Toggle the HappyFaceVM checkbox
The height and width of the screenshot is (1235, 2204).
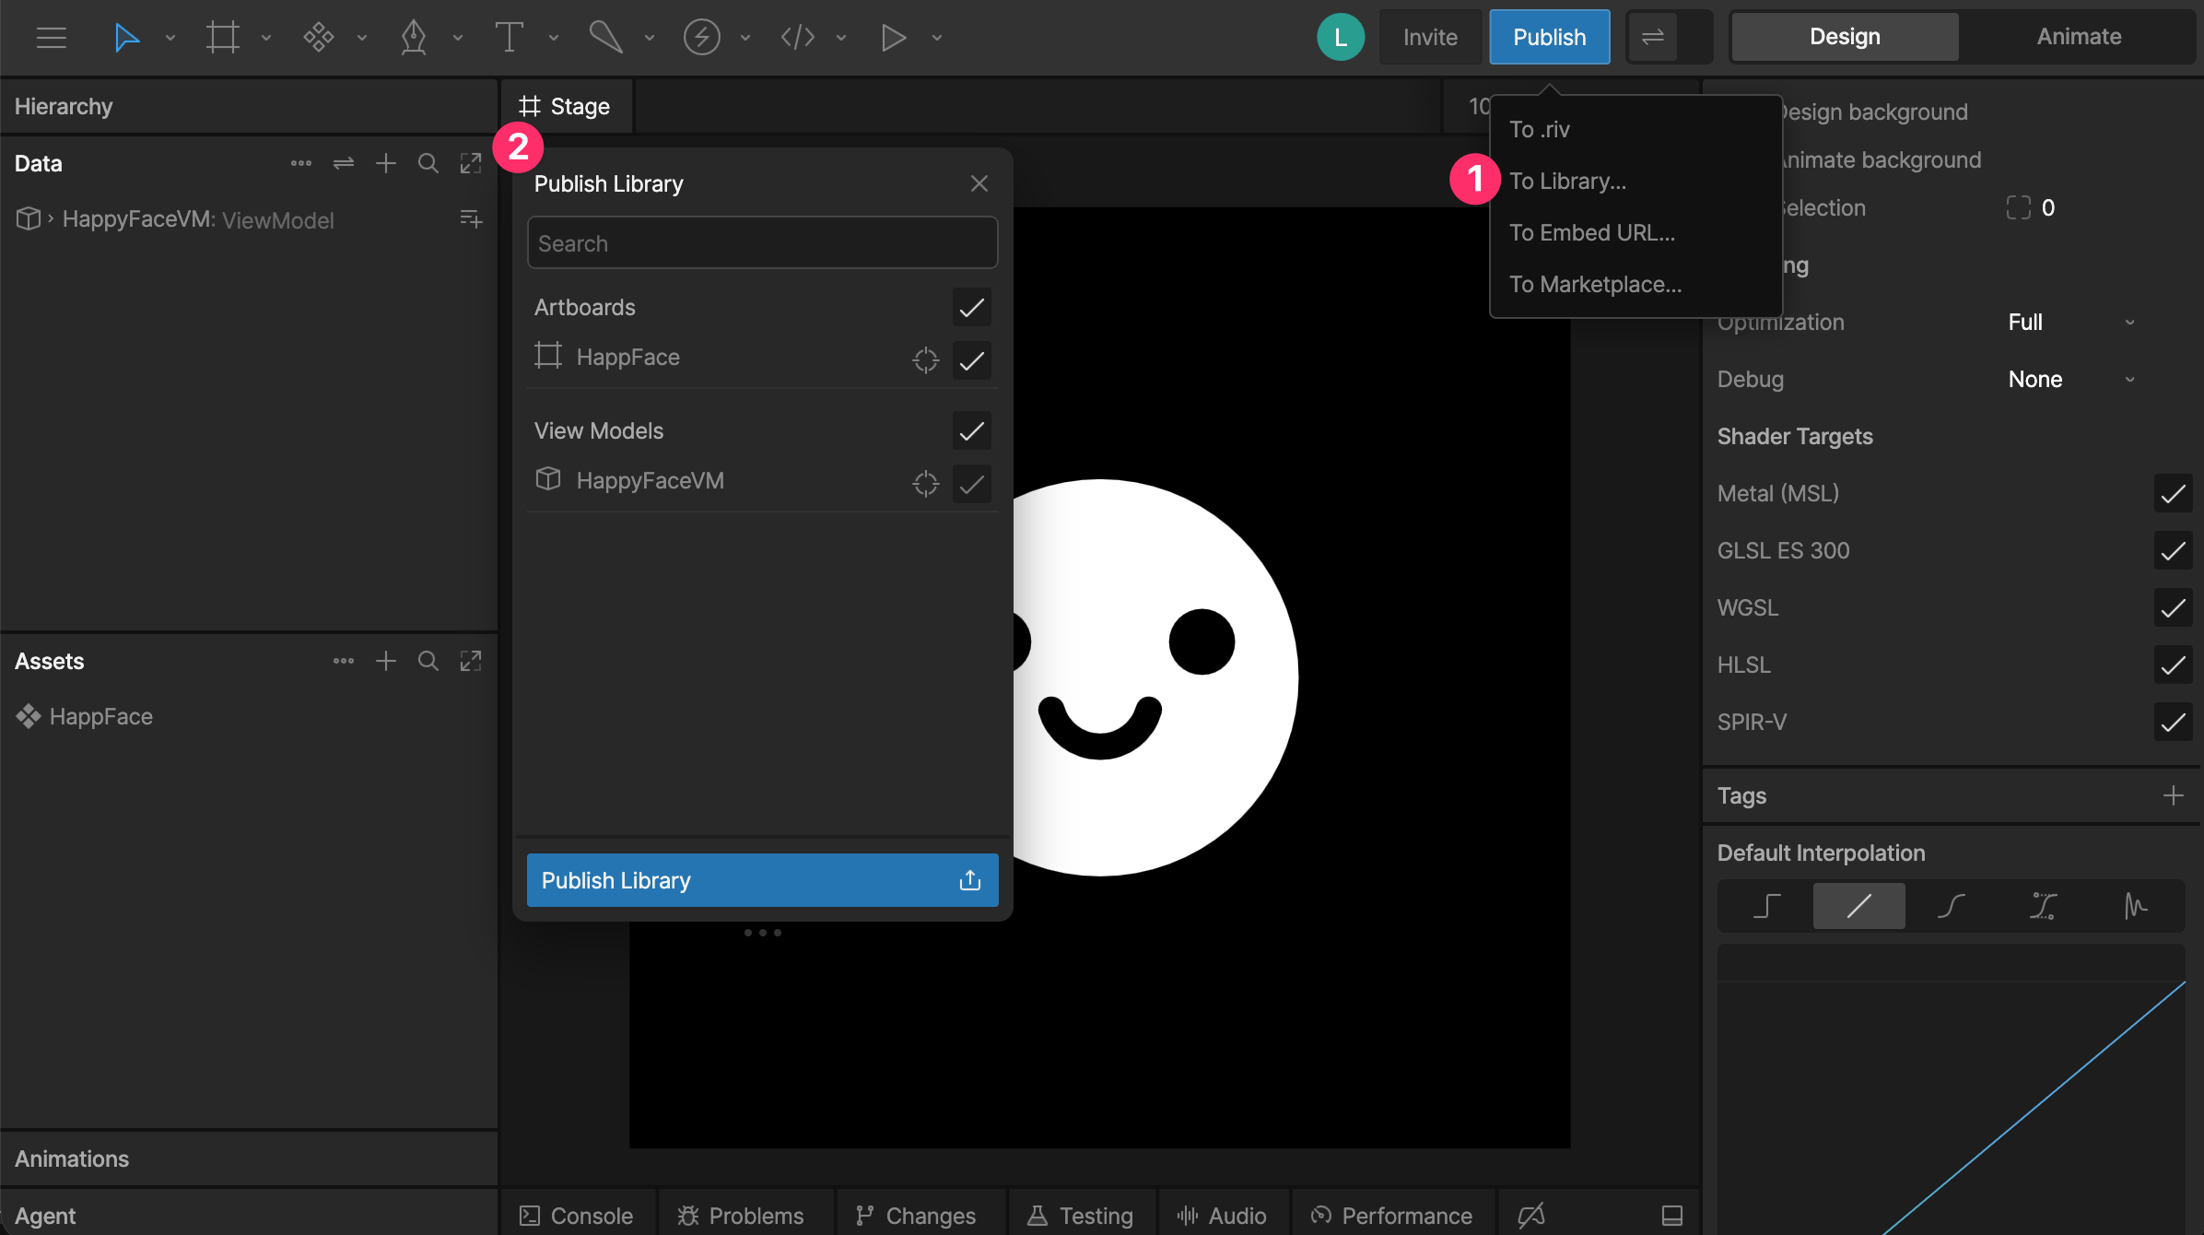pos(971,485)
